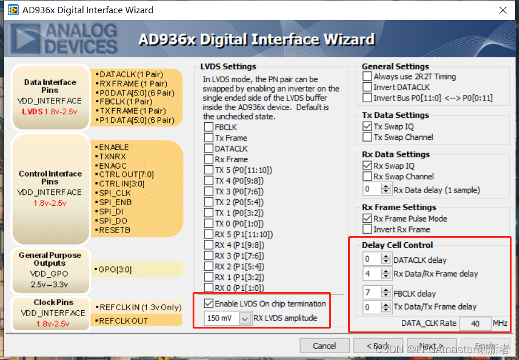
Task: Check the RX 3 (P1[7:6]) box
Action: 209,256
